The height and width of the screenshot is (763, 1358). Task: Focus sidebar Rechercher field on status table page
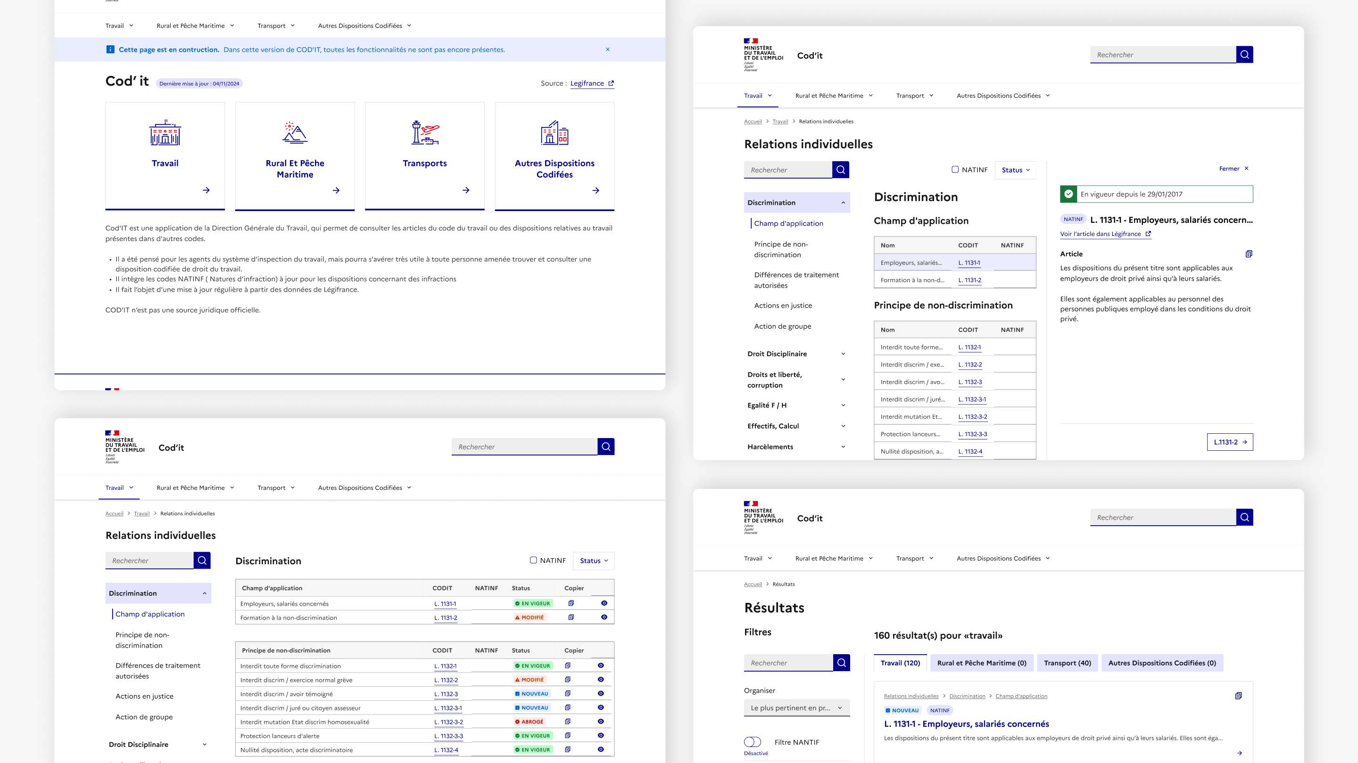[149, 560]
